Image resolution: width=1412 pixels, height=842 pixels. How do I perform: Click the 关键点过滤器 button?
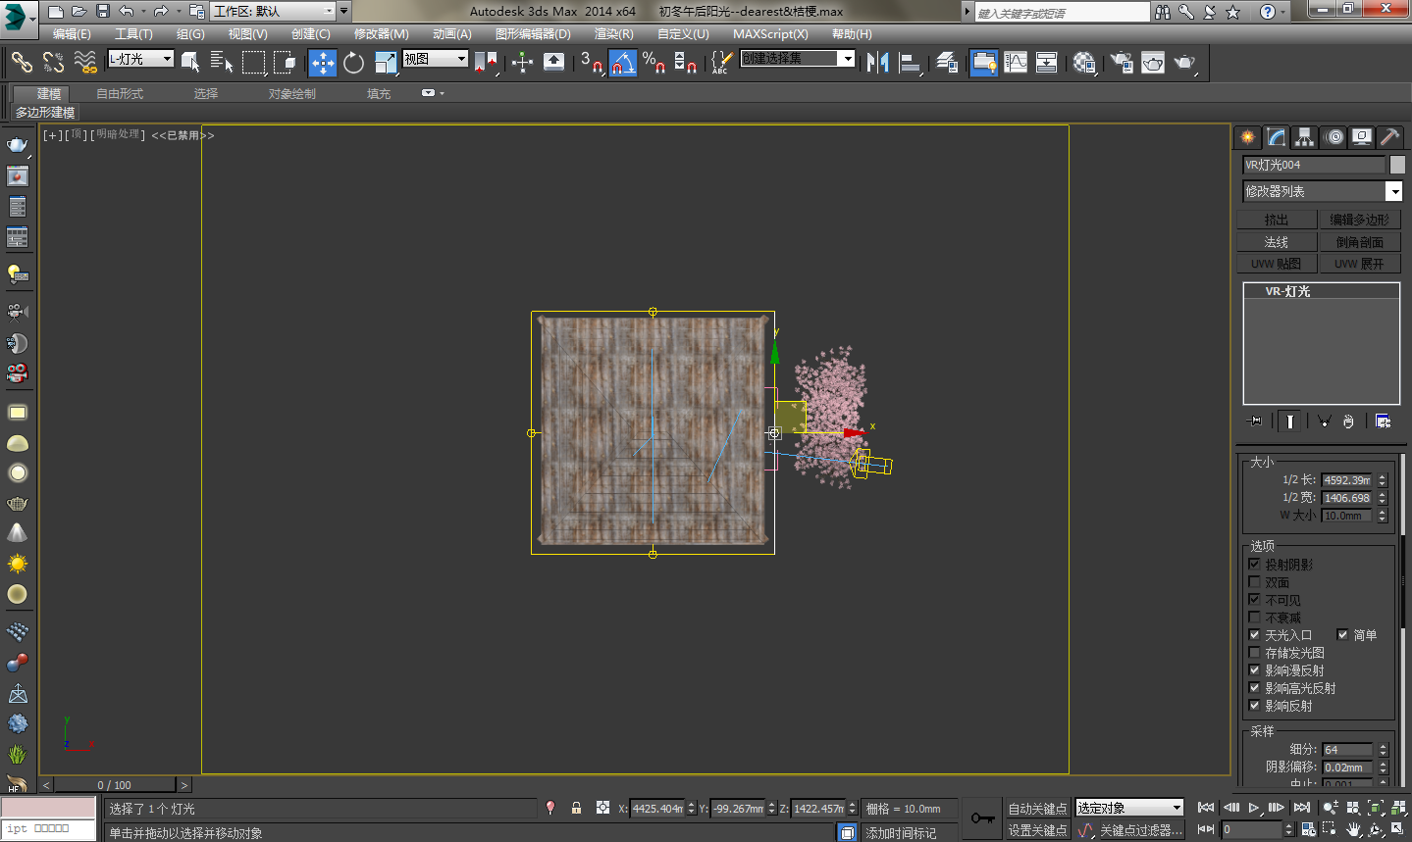pos(1140,830)
